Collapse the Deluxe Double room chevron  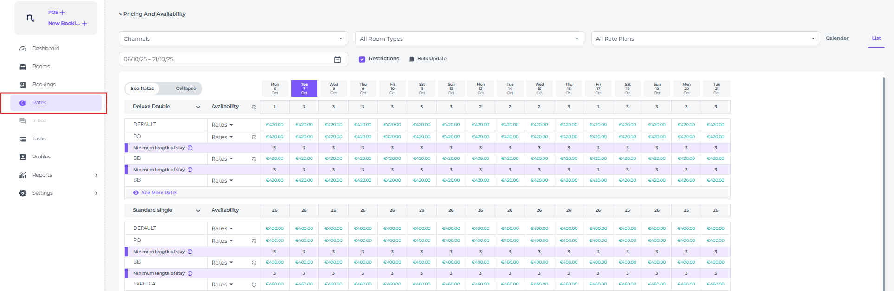(198, 107)
